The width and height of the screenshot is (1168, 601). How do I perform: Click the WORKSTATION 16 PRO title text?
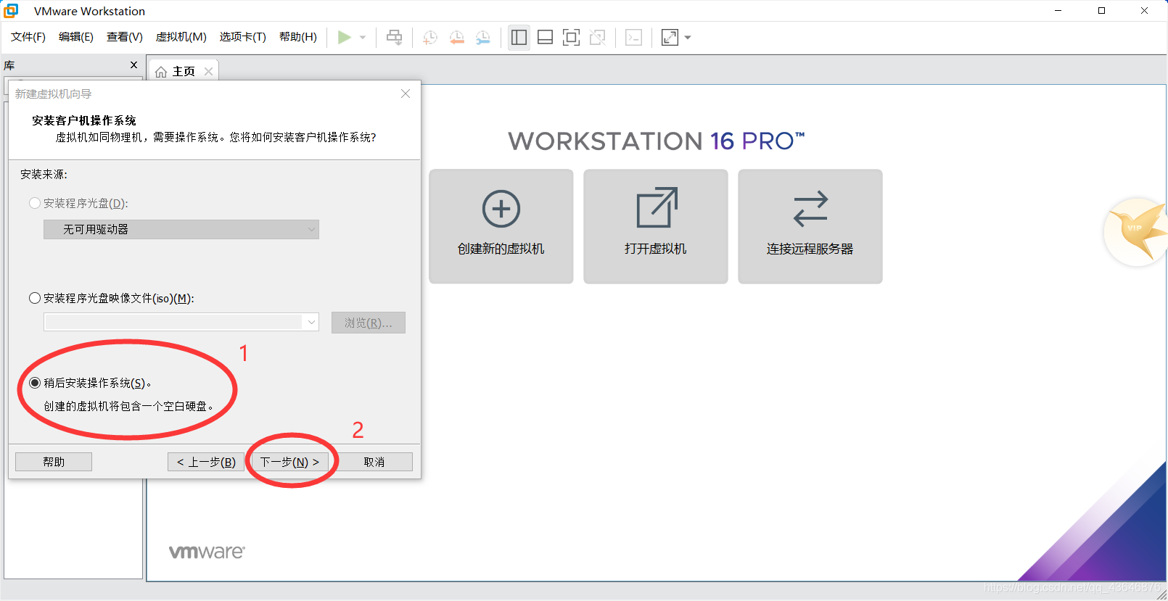tap(657, 141)
